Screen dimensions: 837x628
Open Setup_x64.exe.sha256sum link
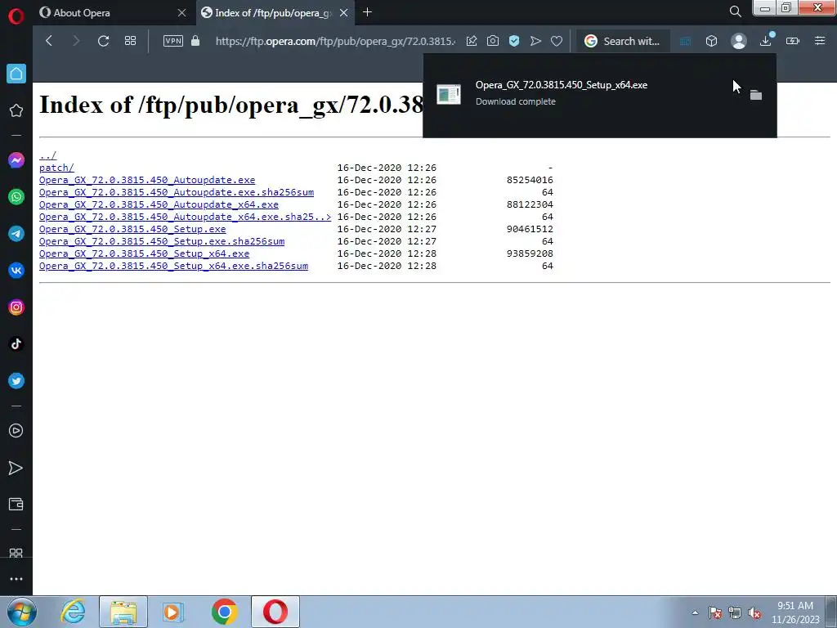(x=173, y=266)
